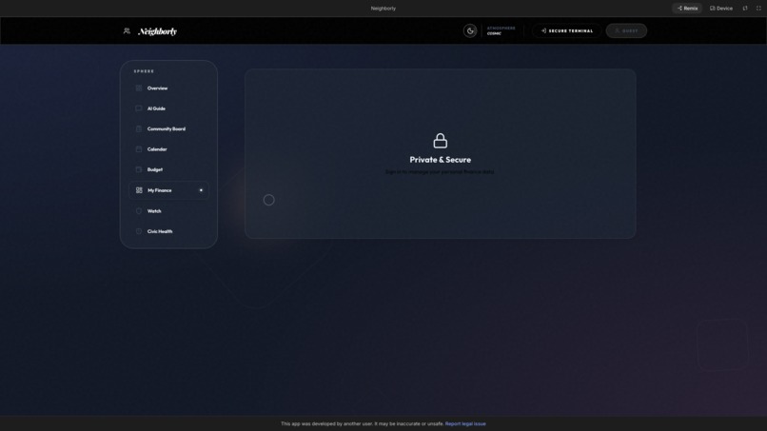
Task: Click the Watch shield icon
Action: [139, 211]
